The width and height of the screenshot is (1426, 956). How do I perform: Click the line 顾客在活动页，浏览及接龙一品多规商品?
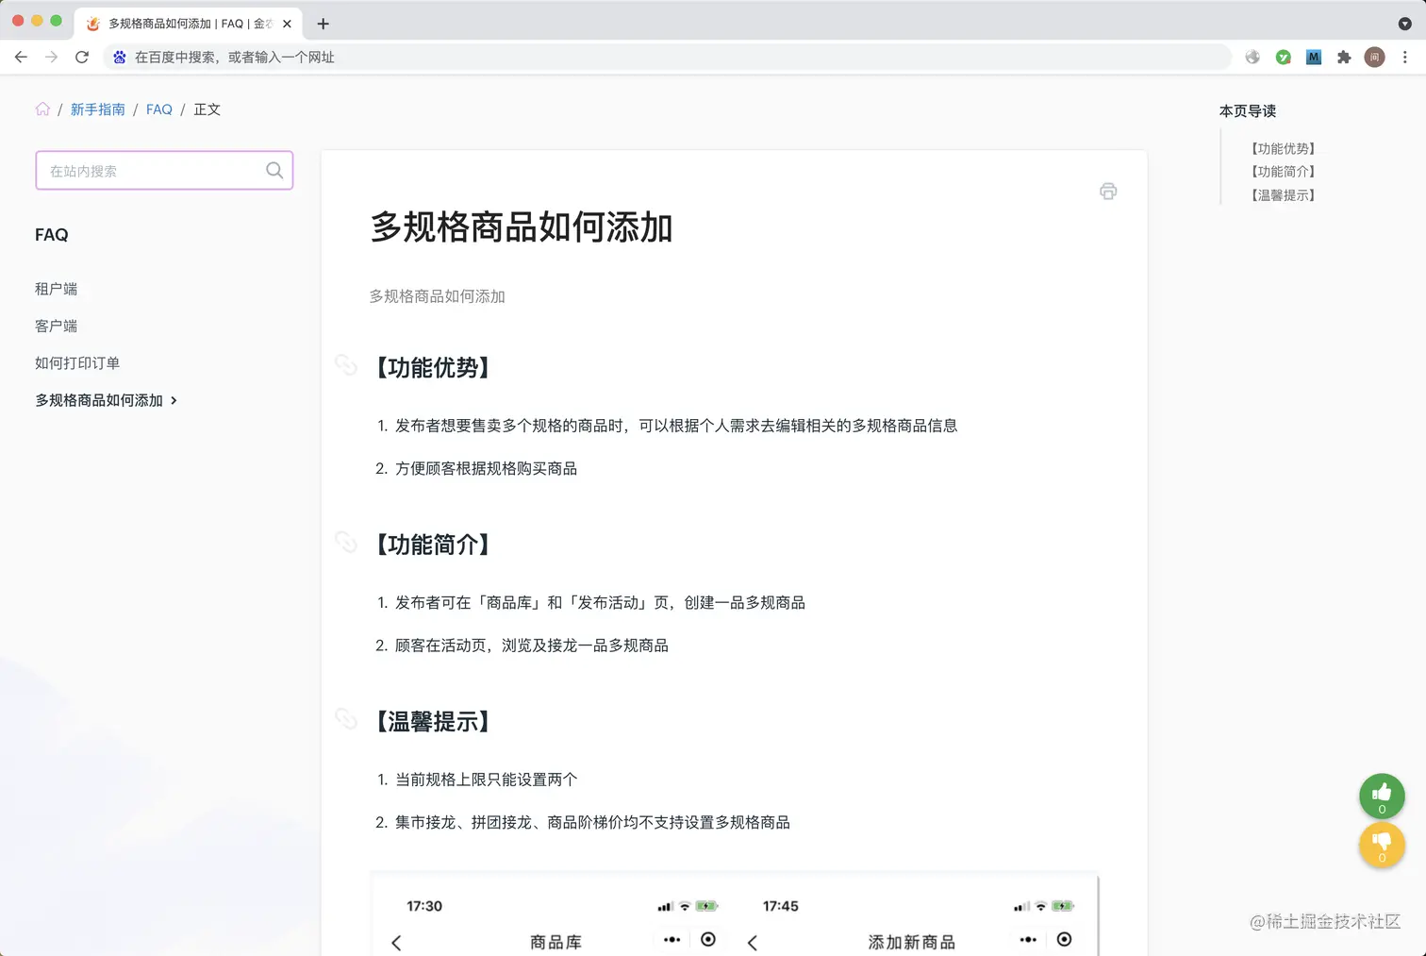pos(532,646)
